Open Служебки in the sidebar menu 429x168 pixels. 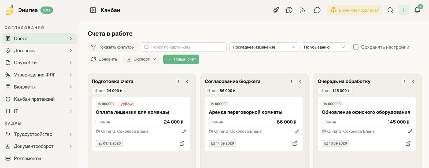click(x=39, y=63)
